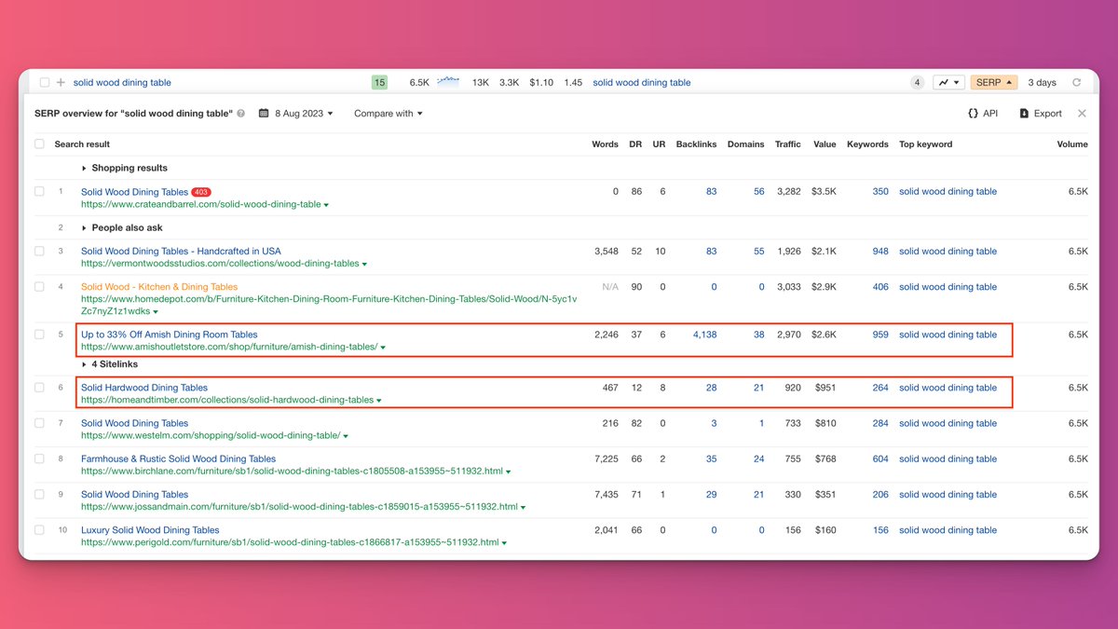Screen dimensions: 1118x629
Task: Open the 8 Aug 2023 date dropdown
Action: click(296, 114)
